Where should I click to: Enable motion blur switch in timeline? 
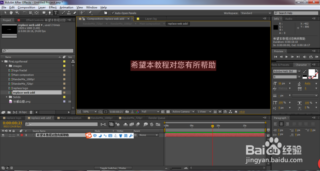pyautogui.click(x=138, y=124)
